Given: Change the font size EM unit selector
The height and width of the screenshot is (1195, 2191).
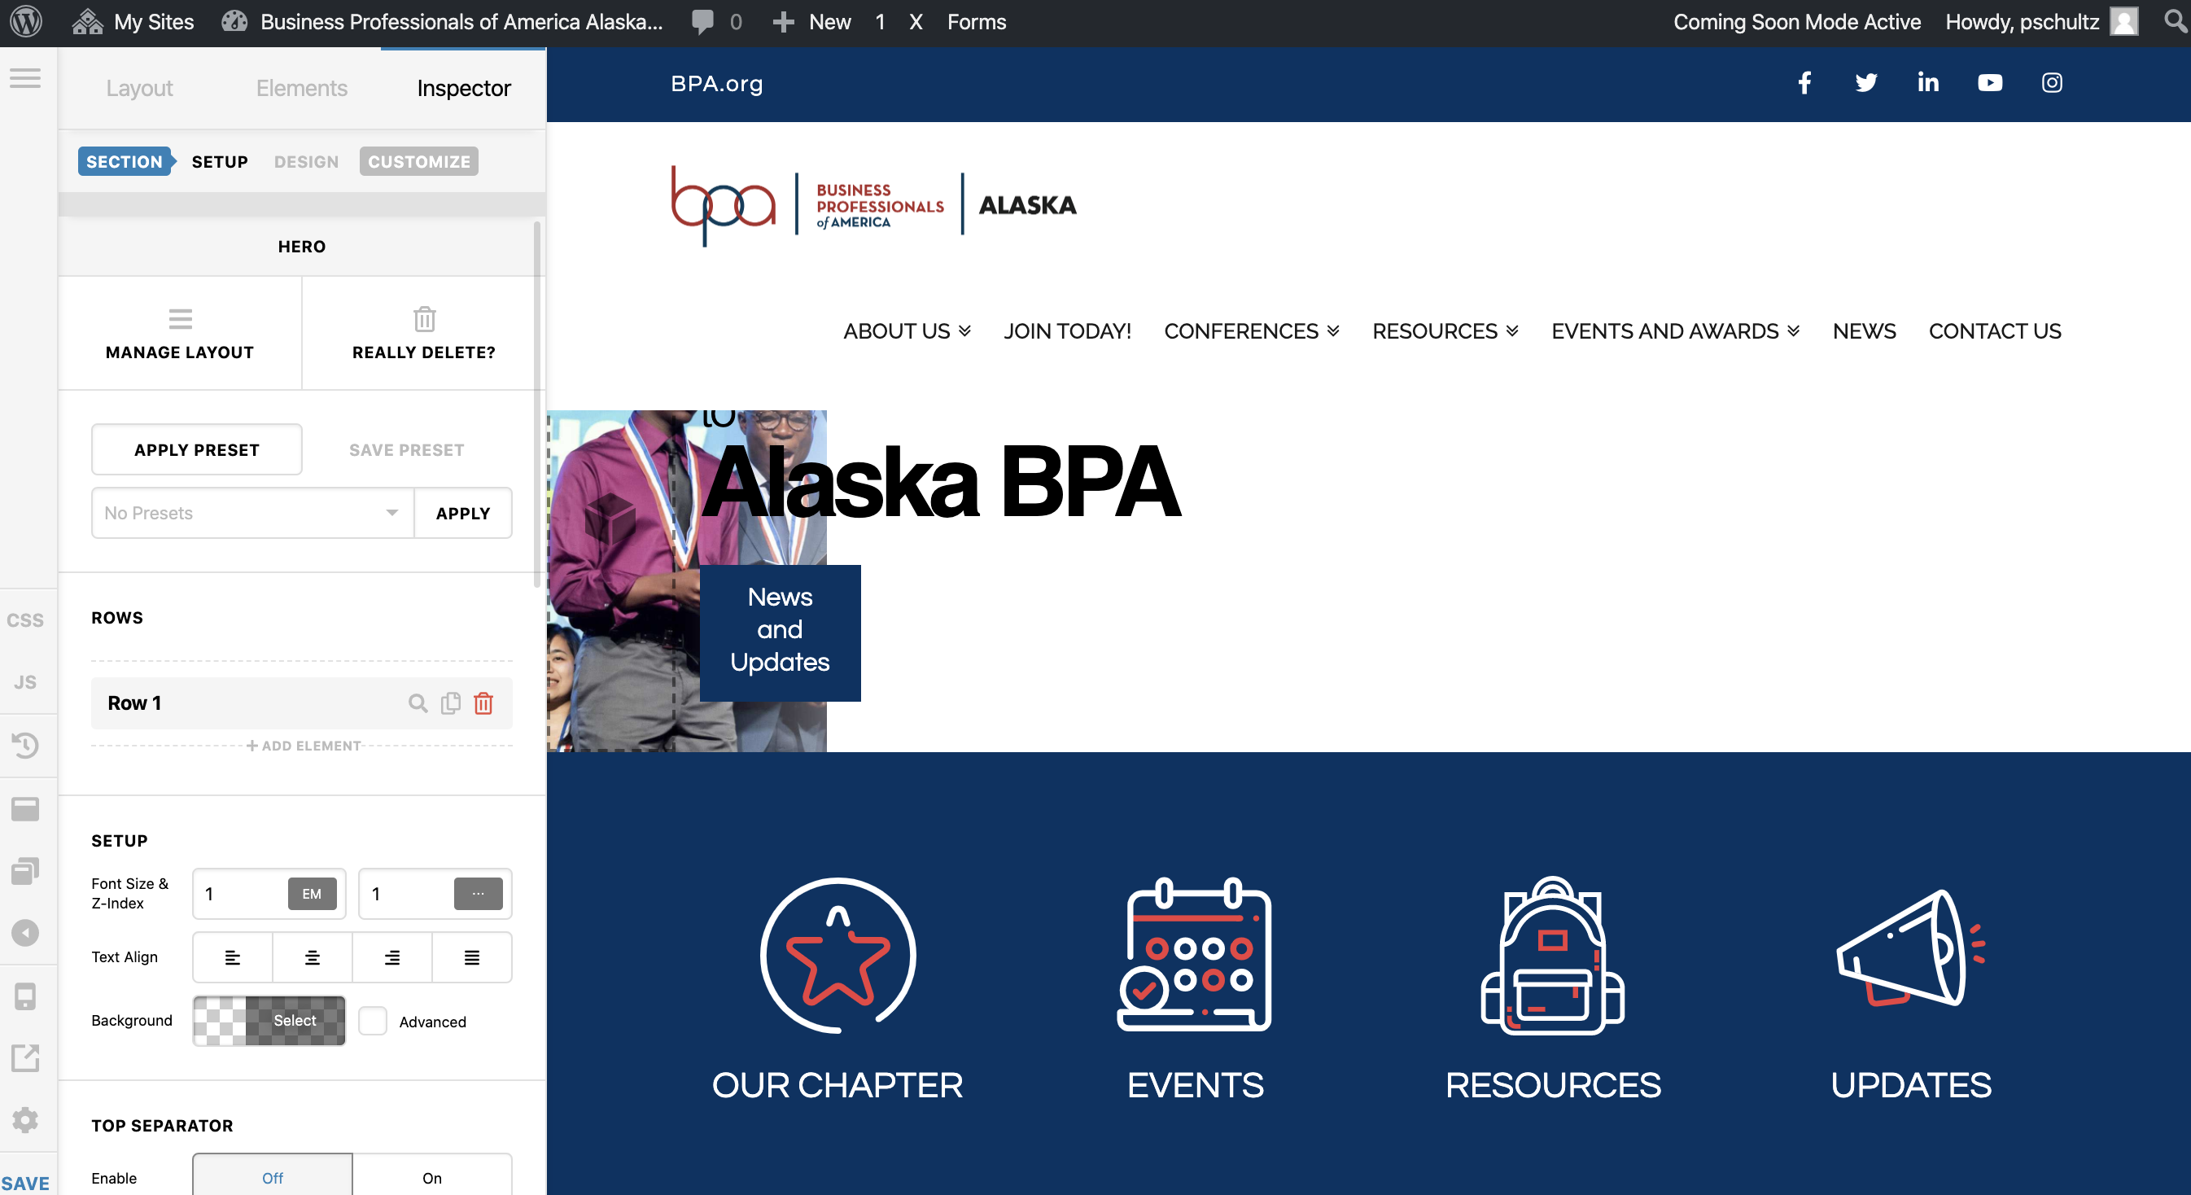Looking at the screenshot, I should coord(313,894).
